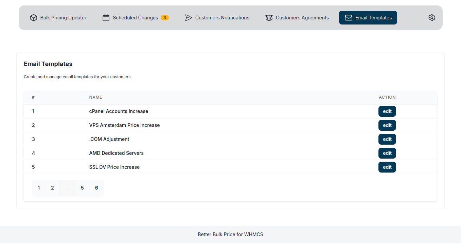The height and width of the screenshot is (244, 461).
Task: Select the paper plane icon for Customers Notifications
Action: pos(189,17)
